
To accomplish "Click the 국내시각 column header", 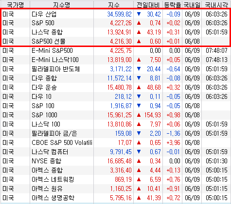I will click(x=216, y=5).
